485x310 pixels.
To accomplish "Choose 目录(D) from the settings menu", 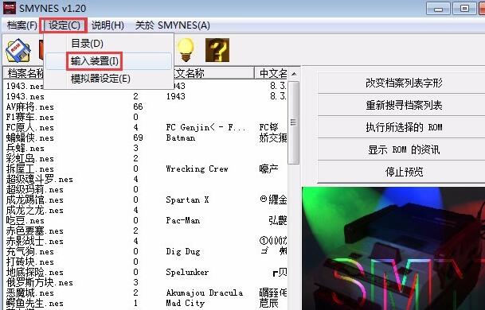I will click(x=87, y=43).
